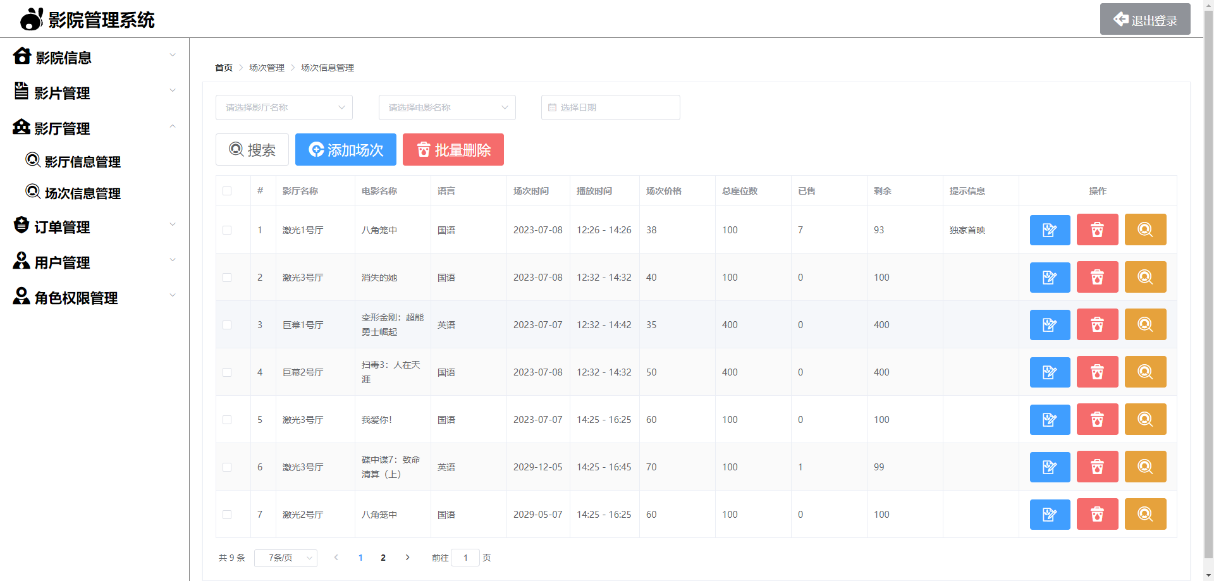View details of row 6 session
1214x581 pixels.
pyautogui.click(x=1145, y=467)
